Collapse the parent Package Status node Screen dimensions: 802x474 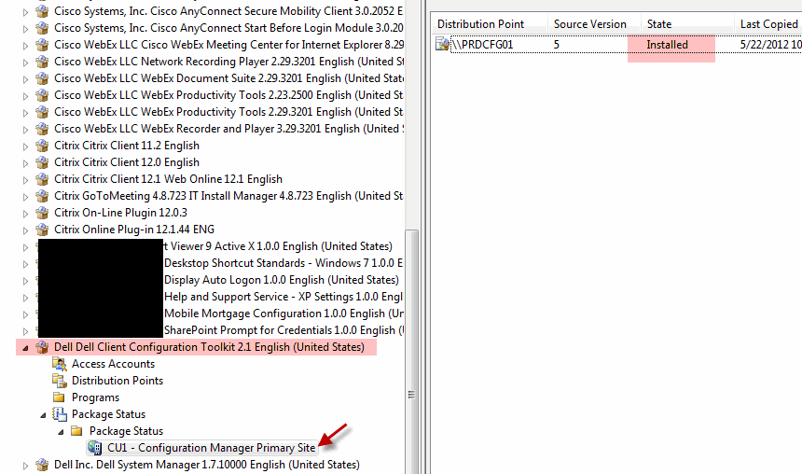(x=44, y=415)
